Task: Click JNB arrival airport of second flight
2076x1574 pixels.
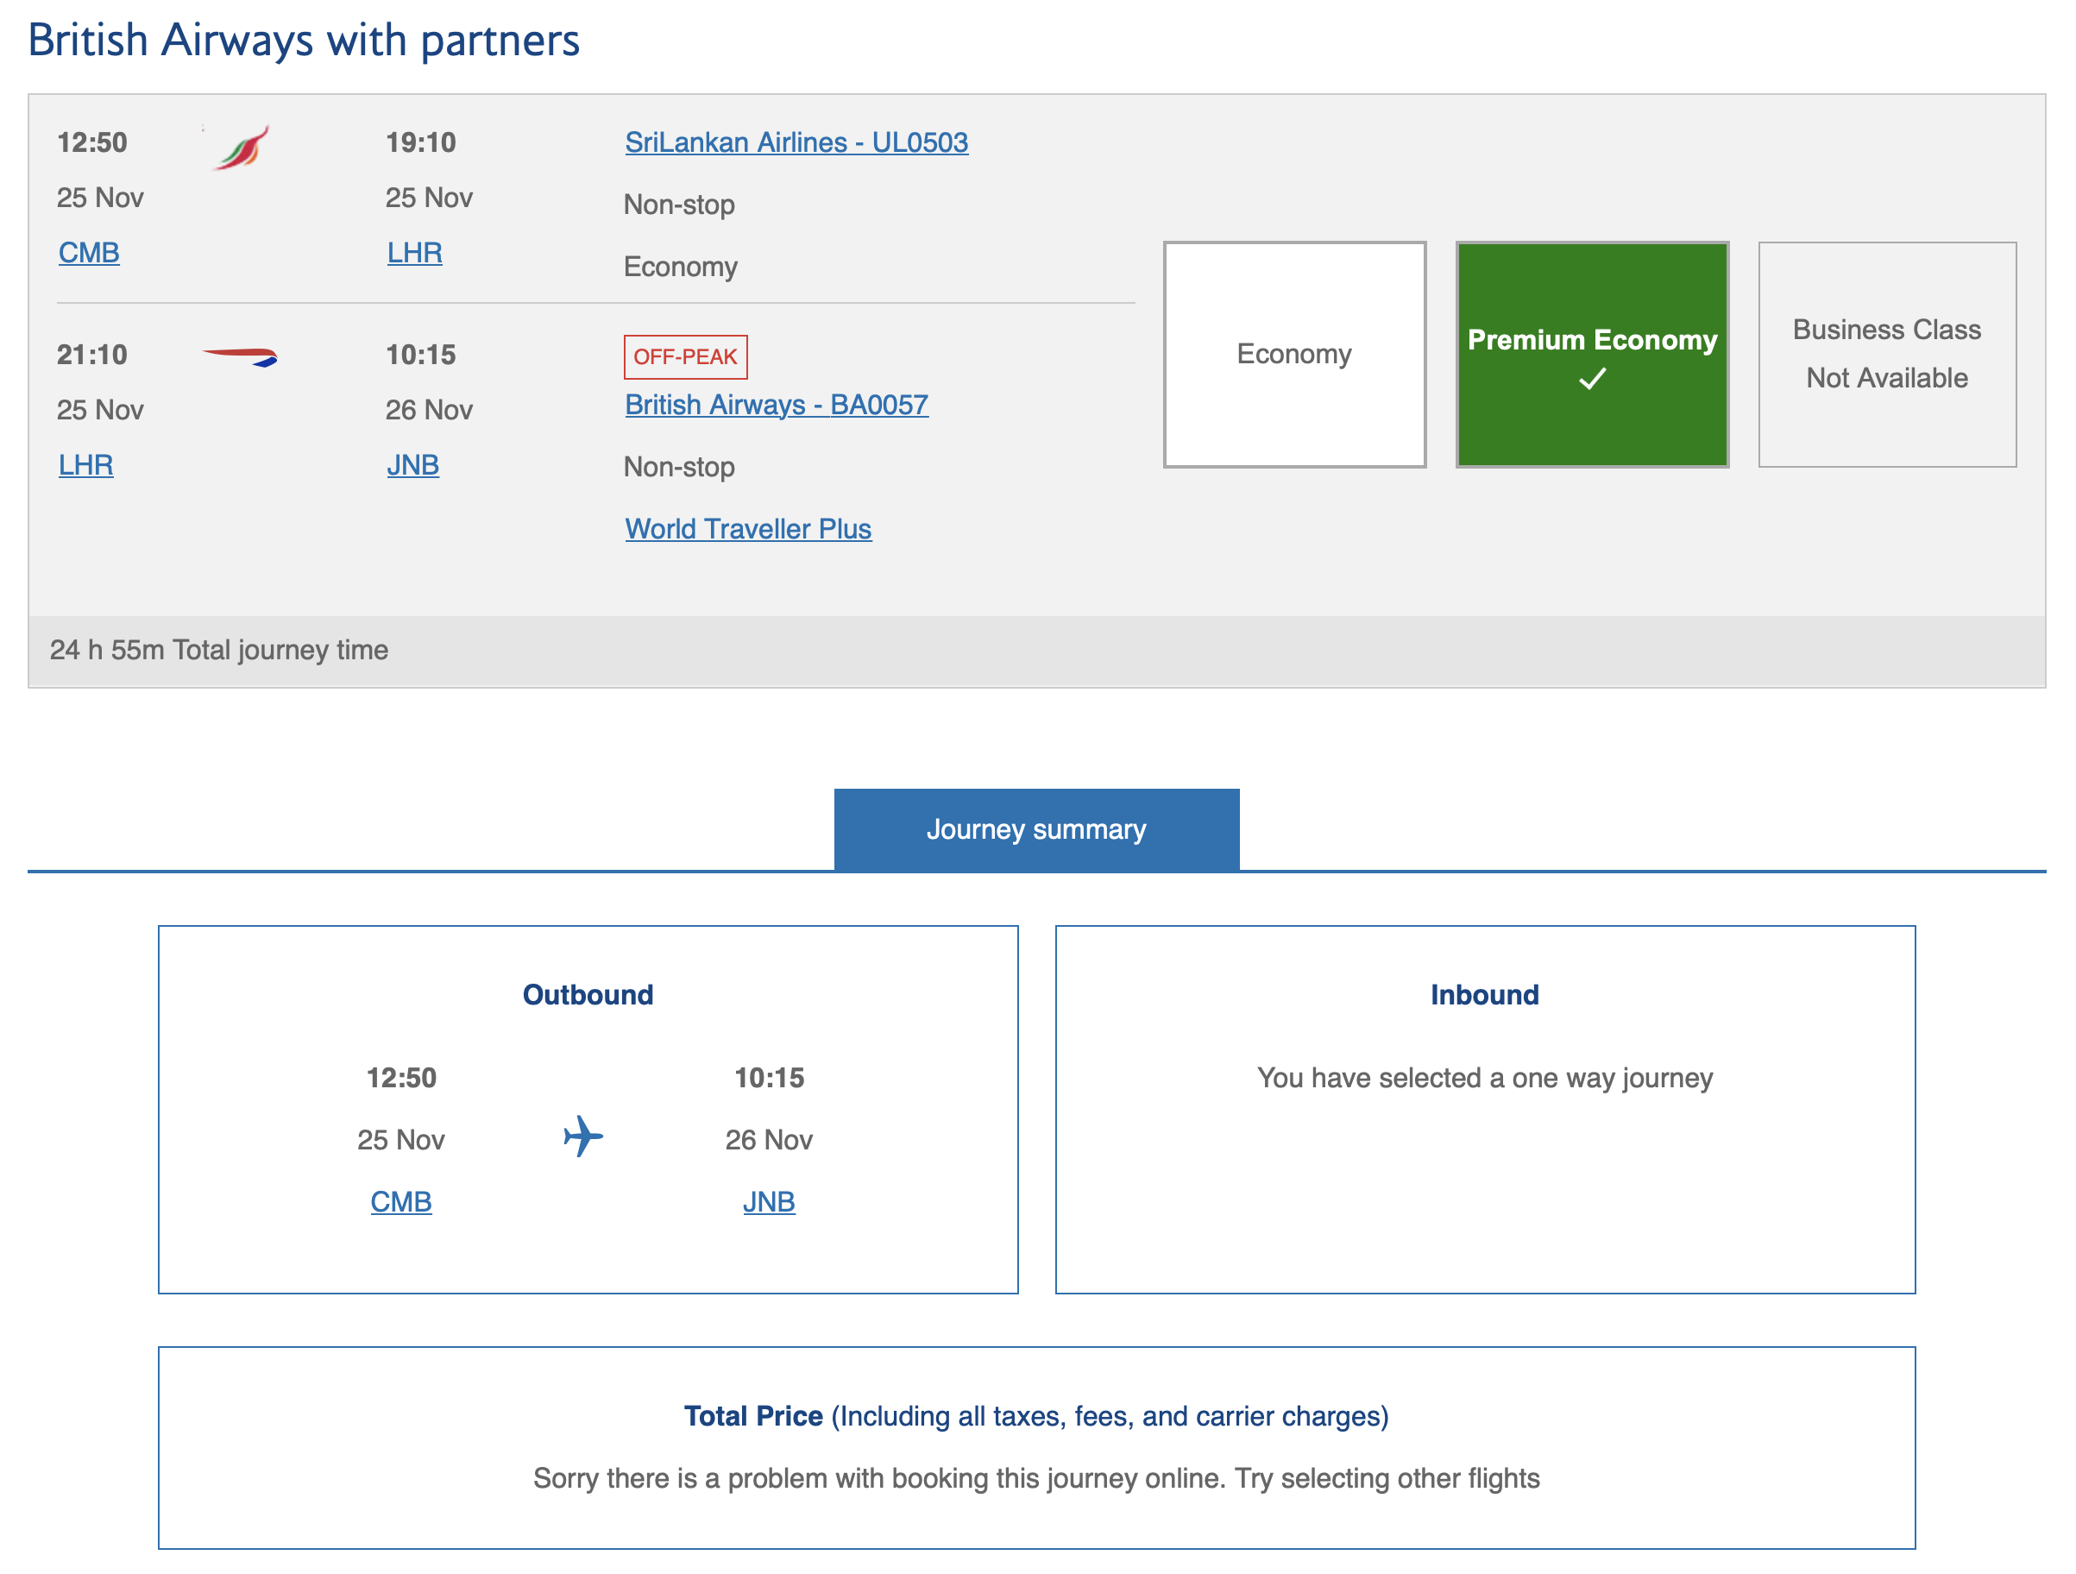Action: point(413,464)
